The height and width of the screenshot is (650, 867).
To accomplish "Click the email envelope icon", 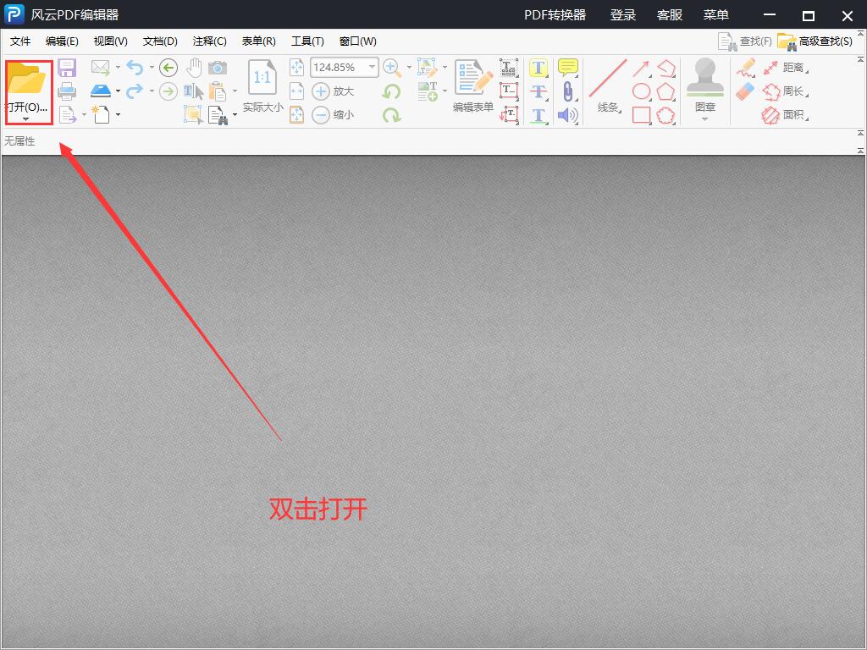I will pos(101,68).
